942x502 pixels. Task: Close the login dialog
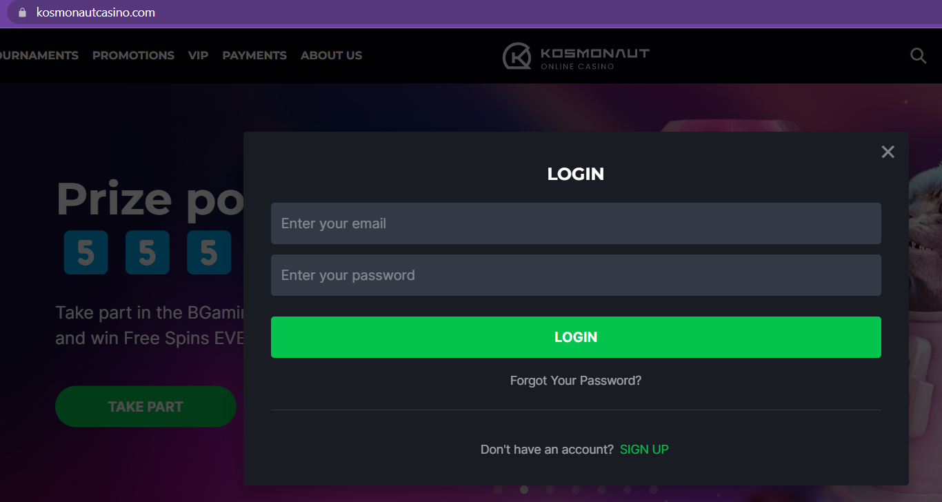pyautogui.click(x=888, y=152)
